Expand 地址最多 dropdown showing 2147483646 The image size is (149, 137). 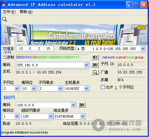coord(82,116)
